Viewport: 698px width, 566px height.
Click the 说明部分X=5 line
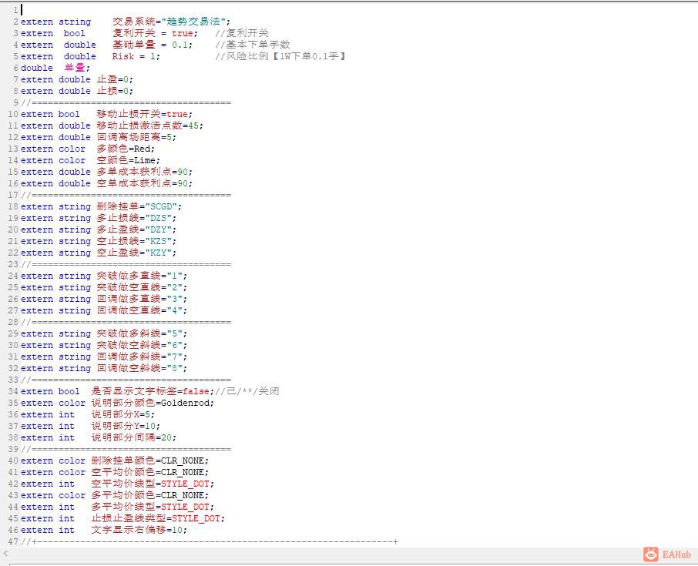point(88,415)
